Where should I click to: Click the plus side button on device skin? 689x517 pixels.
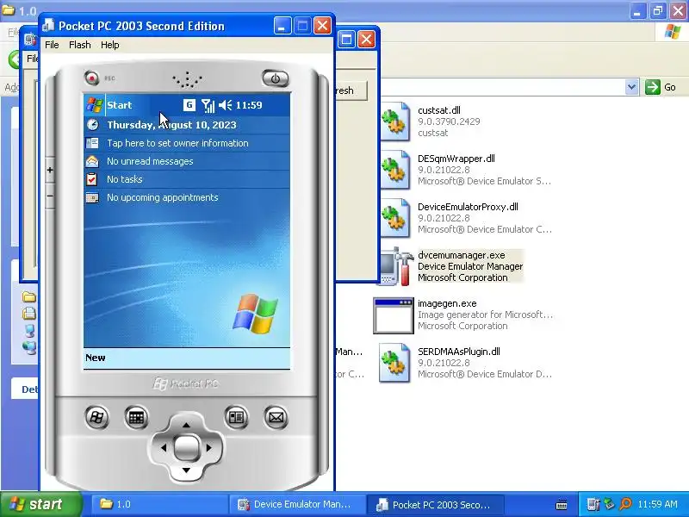point(50,170)
